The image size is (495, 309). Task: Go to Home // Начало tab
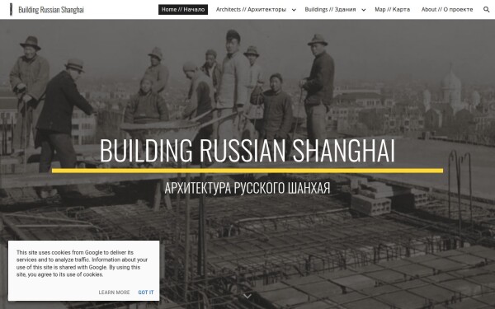point(183,9)
